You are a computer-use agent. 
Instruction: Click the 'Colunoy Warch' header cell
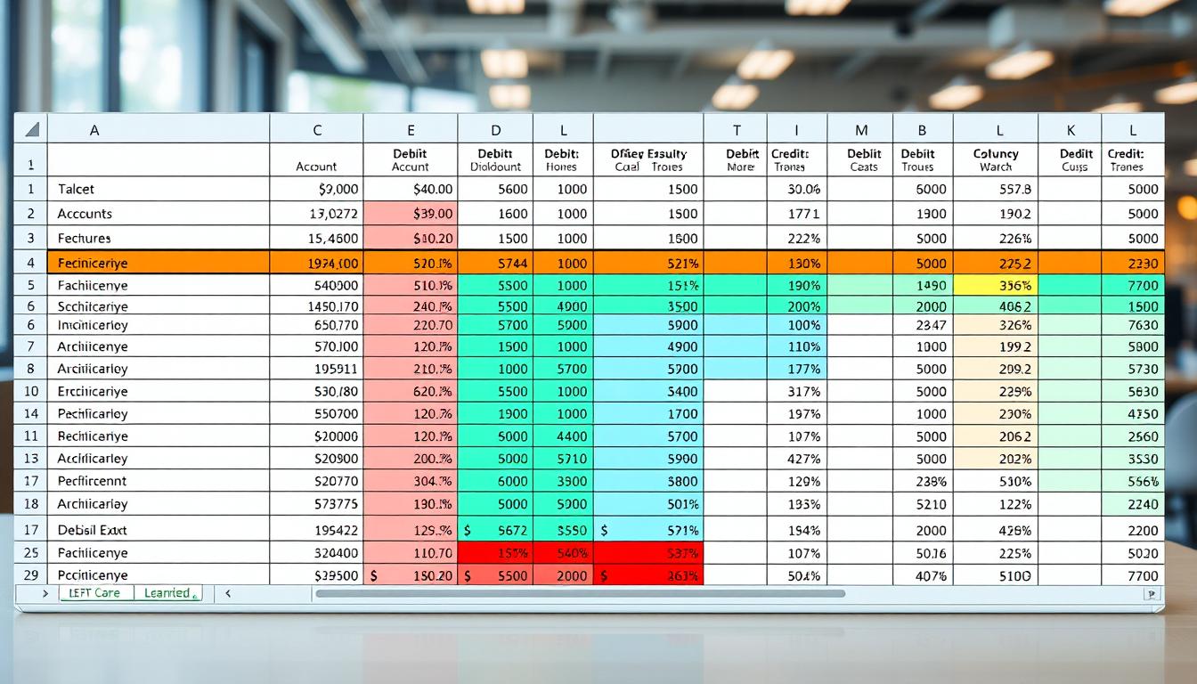coord(996,160)
